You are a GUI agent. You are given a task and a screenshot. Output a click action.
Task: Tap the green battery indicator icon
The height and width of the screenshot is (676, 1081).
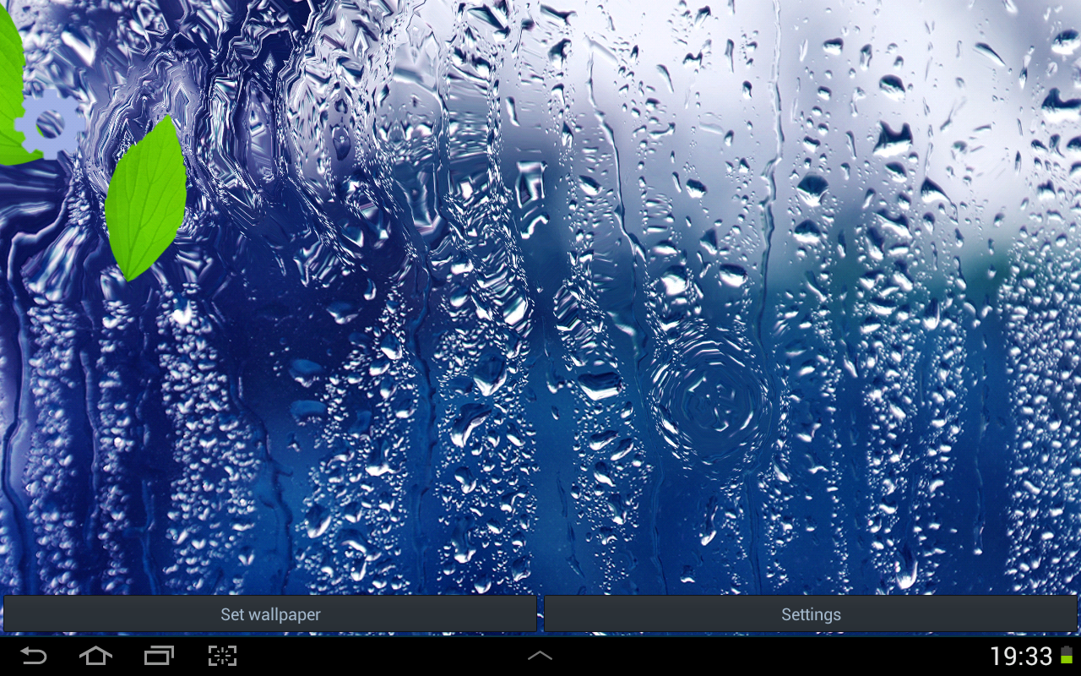point(1067,656)
